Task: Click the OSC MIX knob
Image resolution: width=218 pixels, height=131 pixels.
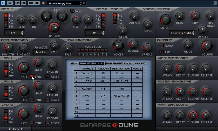Action: 54,28
